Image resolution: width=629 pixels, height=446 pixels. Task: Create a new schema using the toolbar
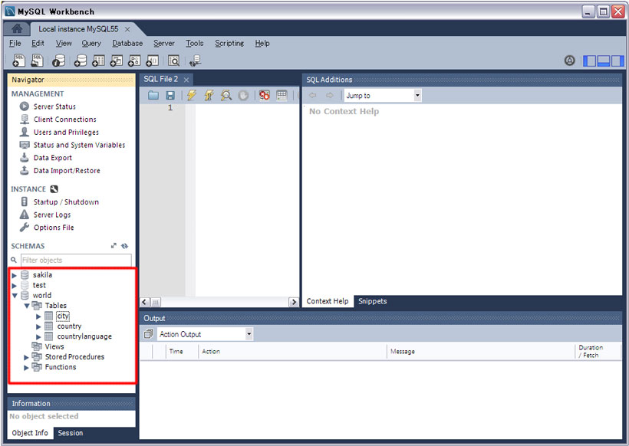tap(81, 61)
